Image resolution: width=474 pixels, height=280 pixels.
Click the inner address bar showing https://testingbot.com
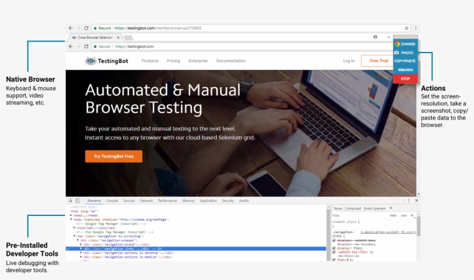(x=242, y=47)
